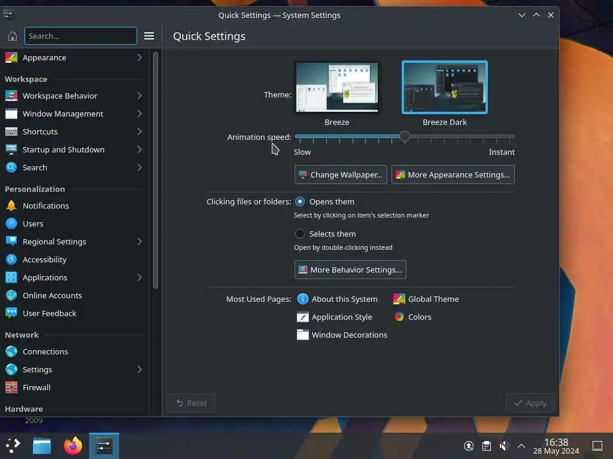
Task: Click the show desktop button on the taskbar
Action: coord(597,446)
